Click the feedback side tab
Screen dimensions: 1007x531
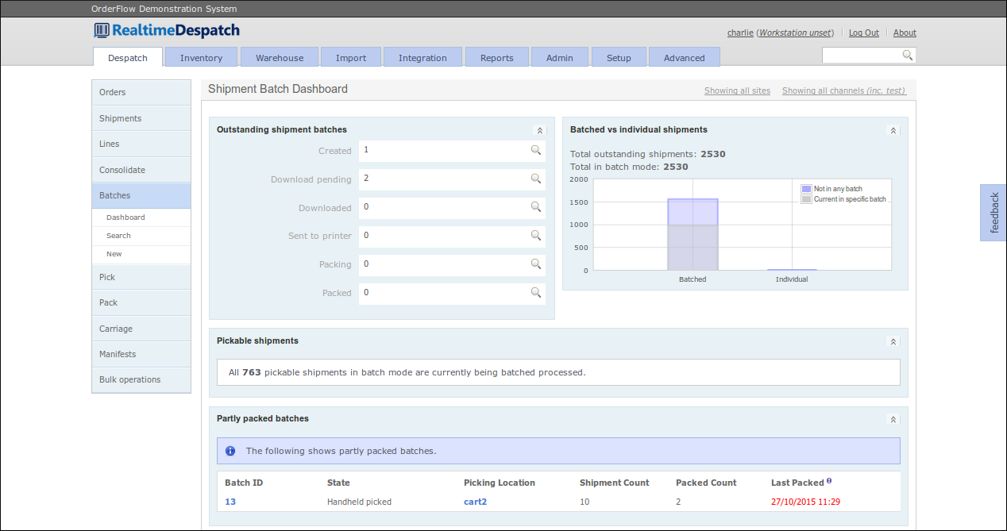[x=993, y=213]
